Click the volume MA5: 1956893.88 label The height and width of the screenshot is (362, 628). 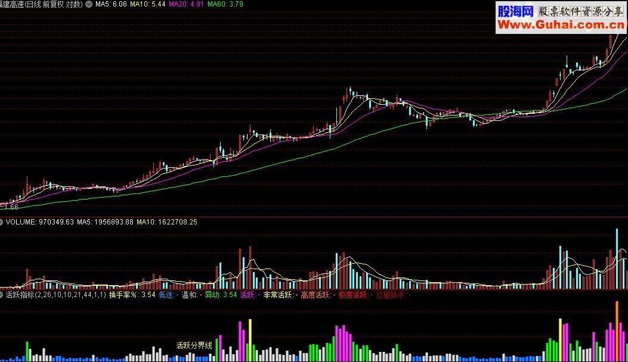click(105, 222)
